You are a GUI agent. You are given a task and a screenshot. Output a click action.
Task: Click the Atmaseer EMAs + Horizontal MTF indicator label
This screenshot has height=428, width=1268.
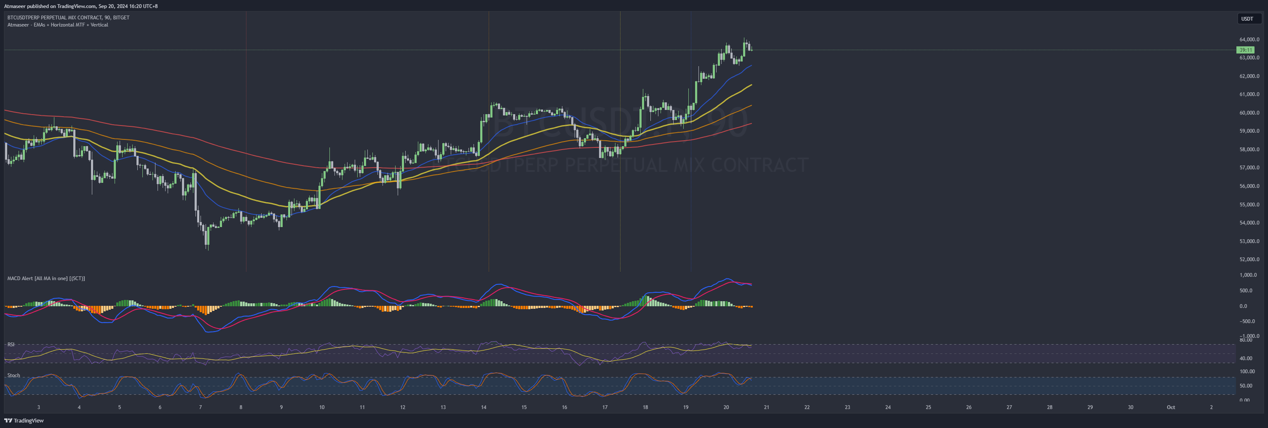coord(58,24)
